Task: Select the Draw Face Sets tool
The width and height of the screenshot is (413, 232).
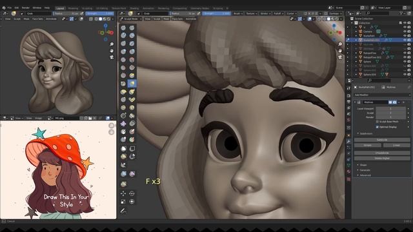Action: tap(132, 139)
